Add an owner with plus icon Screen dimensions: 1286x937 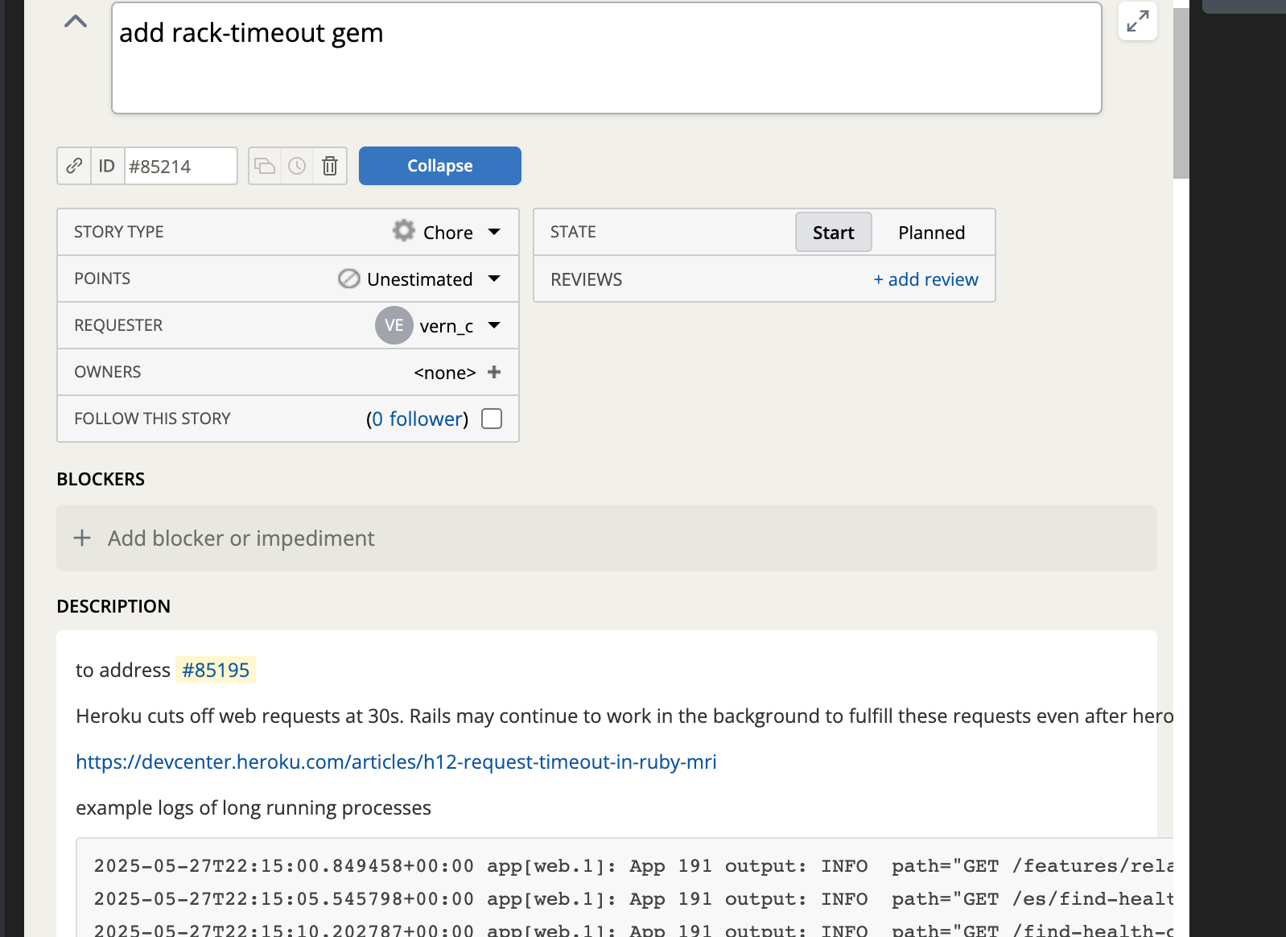coord(494,372)
